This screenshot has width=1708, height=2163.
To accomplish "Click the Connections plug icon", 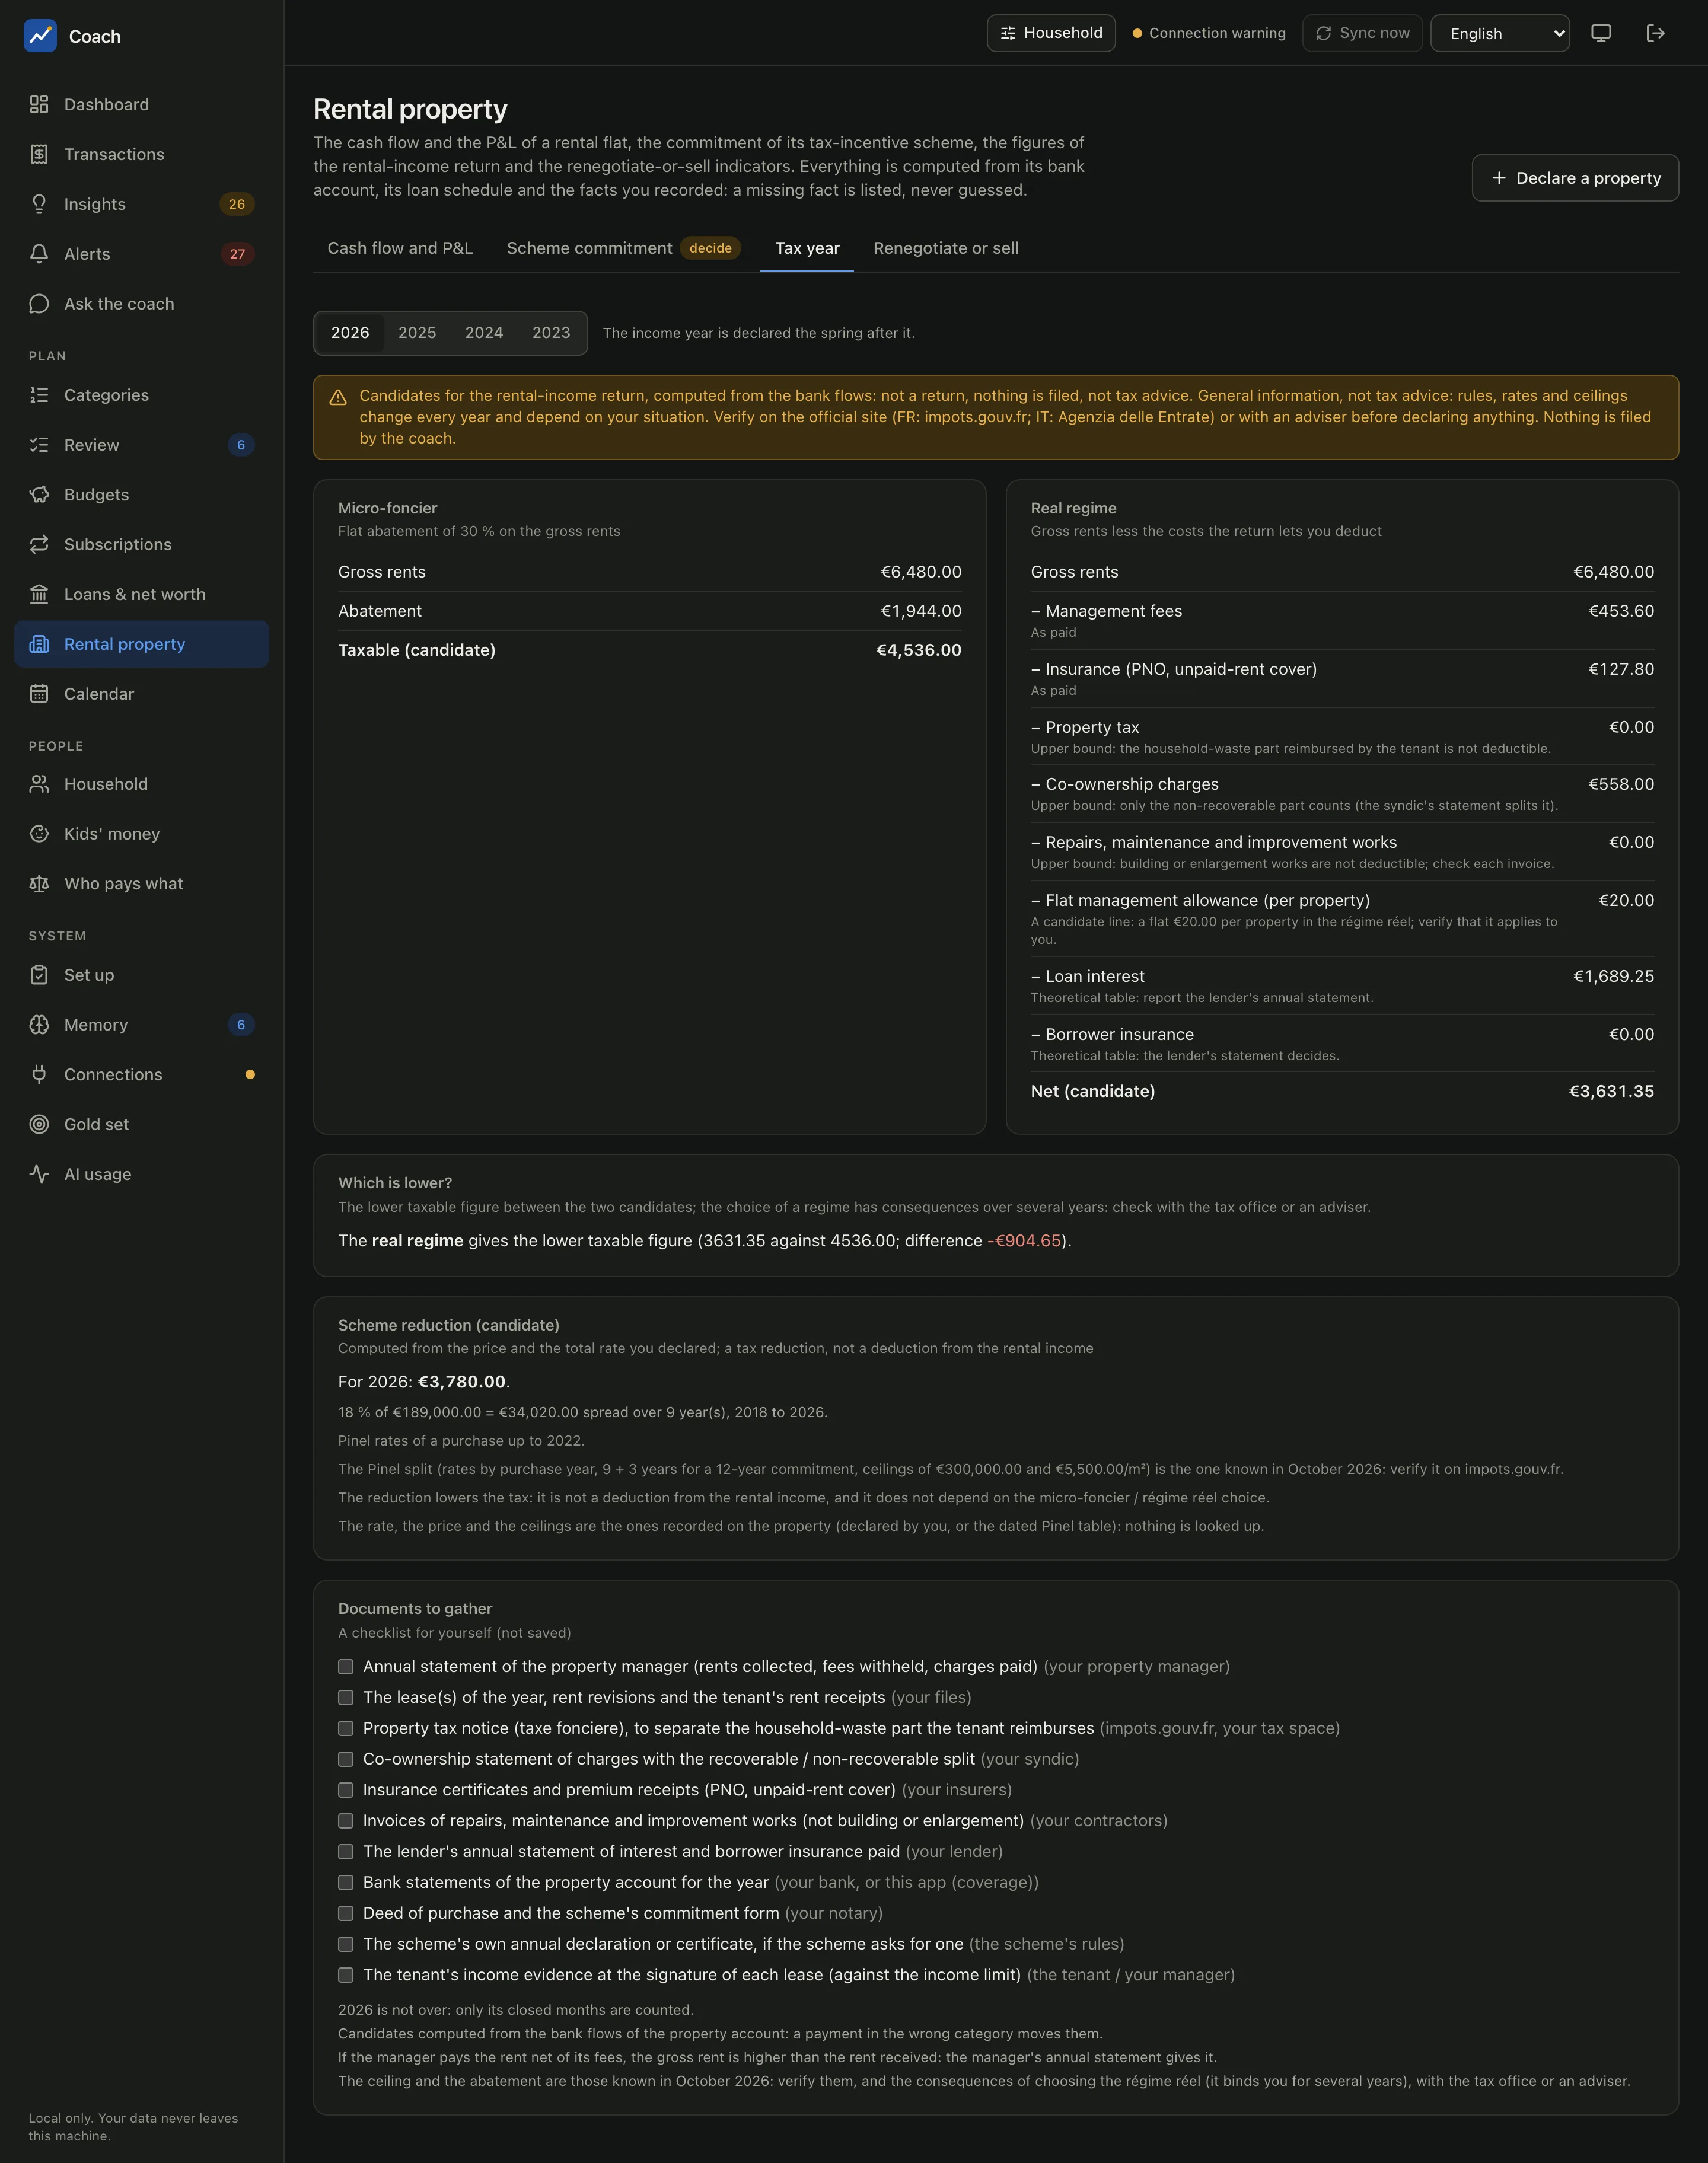I will tap(39, 1074).
